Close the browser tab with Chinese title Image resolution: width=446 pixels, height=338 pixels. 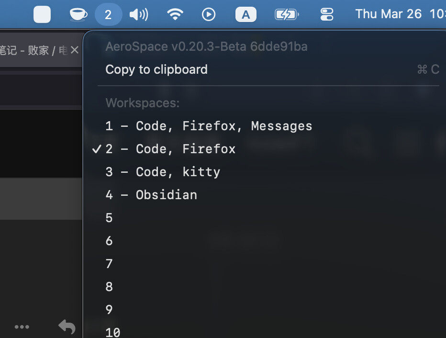[x=74, y=50]
